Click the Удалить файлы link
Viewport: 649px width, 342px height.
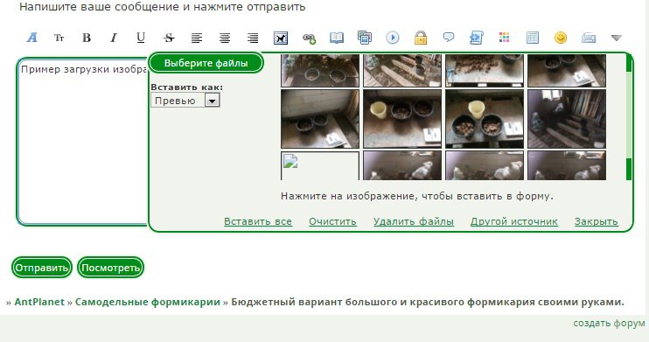tap(414, 221)
